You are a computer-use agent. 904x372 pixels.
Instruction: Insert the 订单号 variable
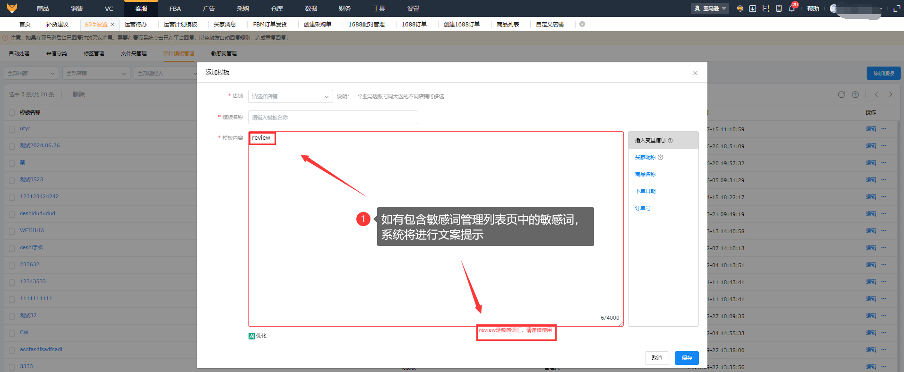643,209
